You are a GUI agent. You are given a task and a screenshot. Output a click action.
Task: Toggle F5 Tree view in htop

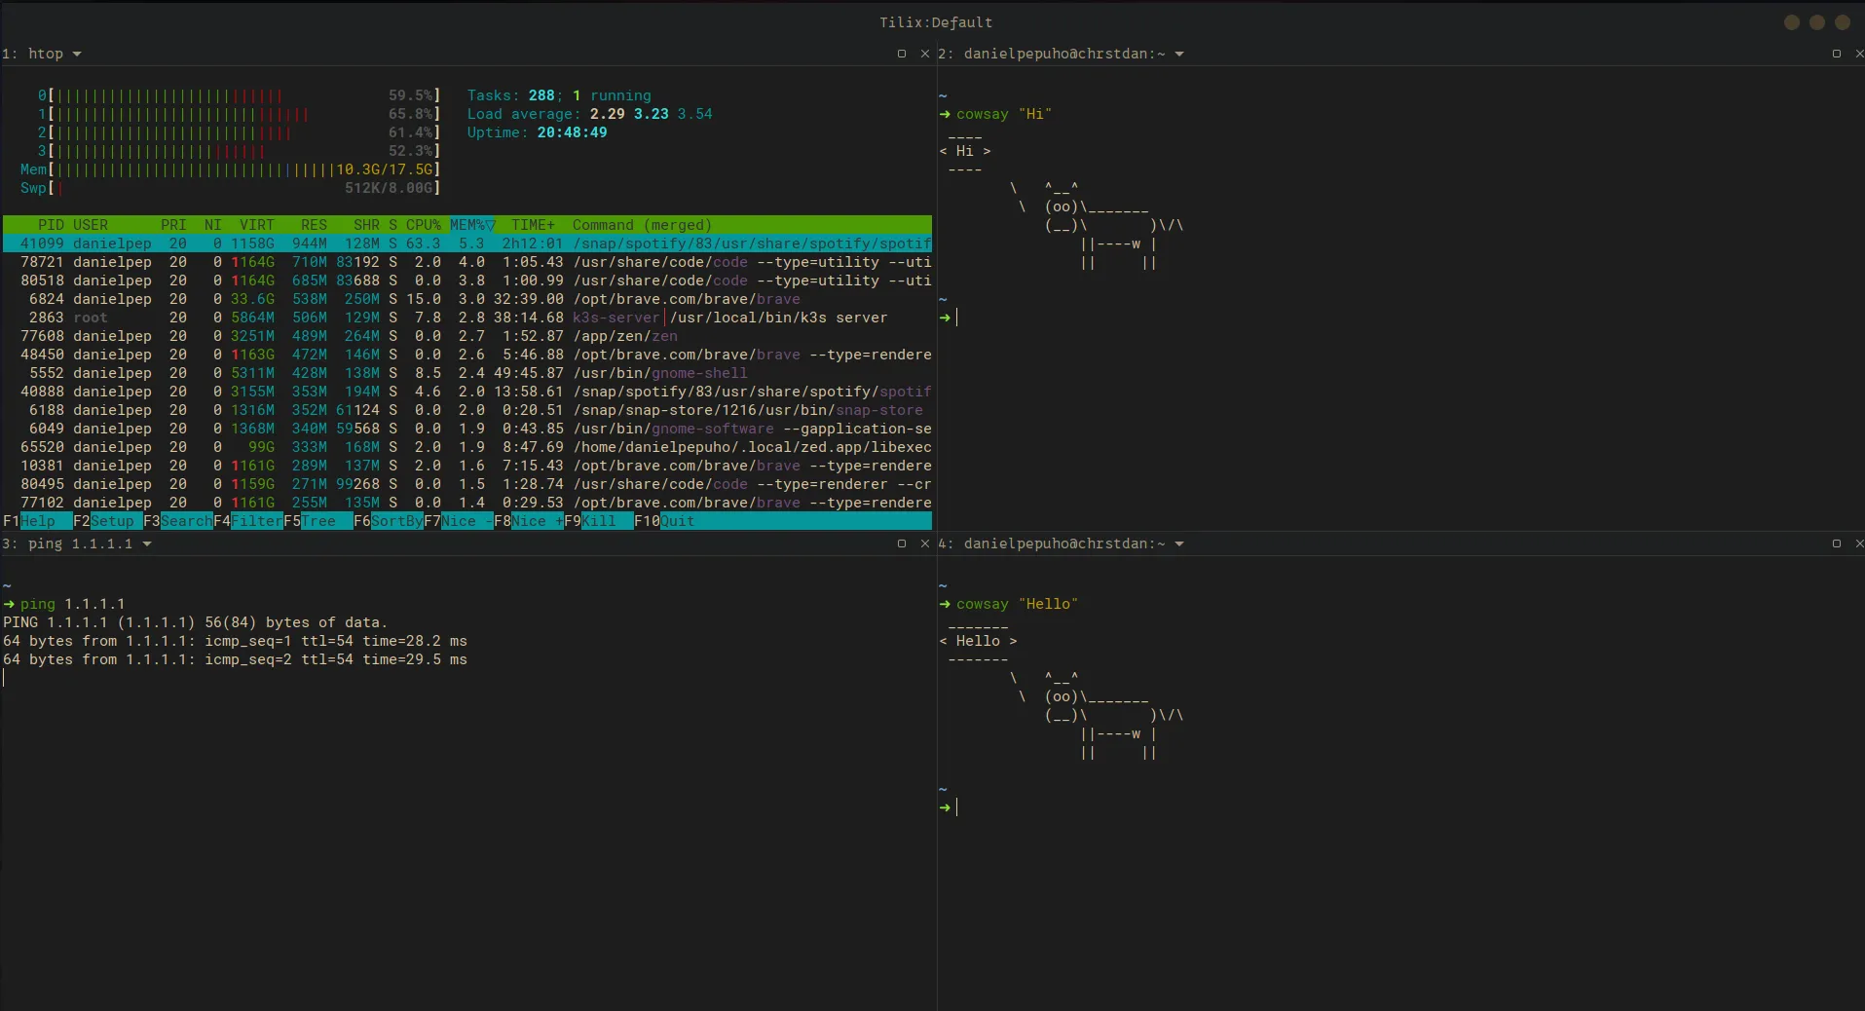click(x=317, y=521)
